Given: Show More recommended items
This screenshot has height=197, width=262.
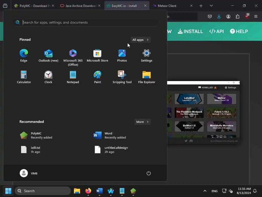Looking at the screenshot, I should (142, 122).
